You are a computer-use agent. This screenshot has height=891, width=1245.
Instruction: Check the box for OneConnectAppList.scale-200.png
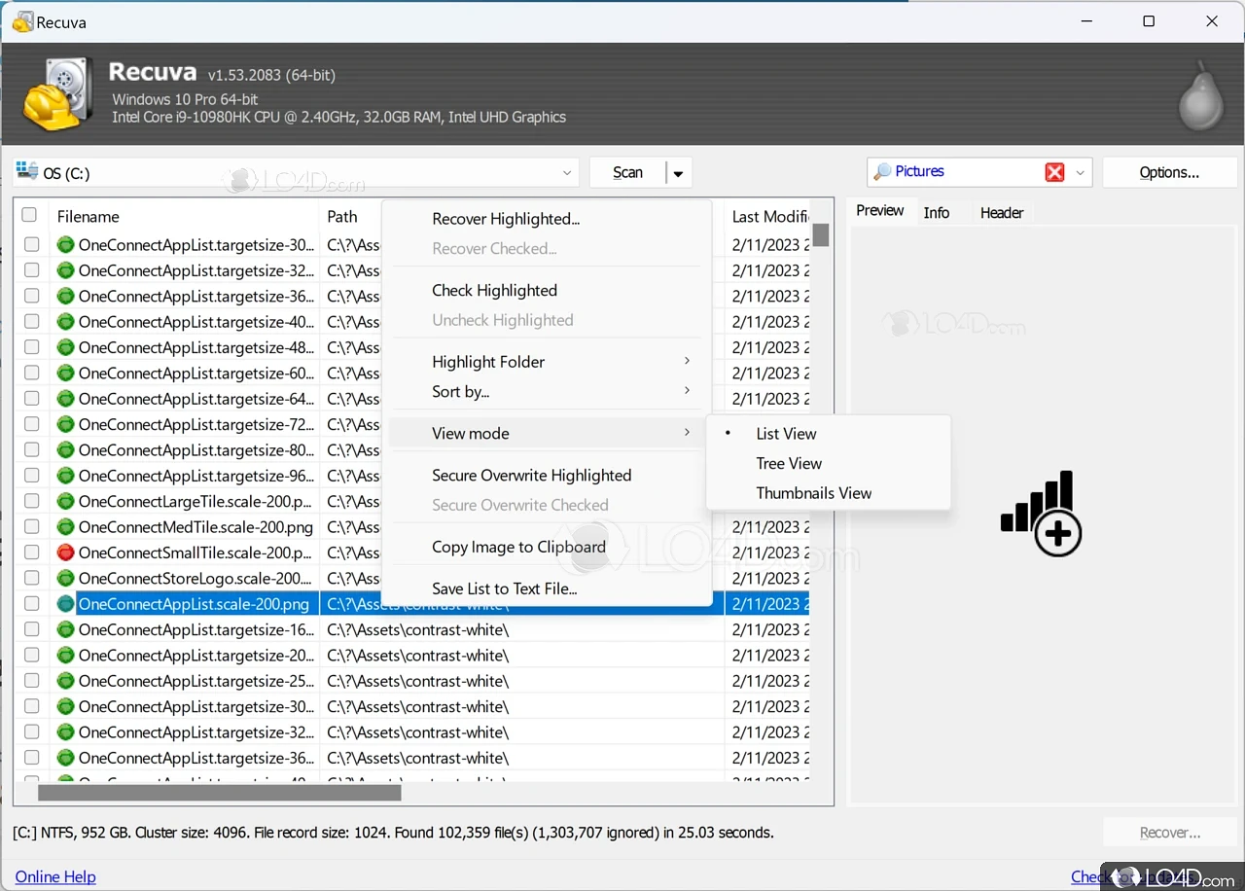(32, 604)
